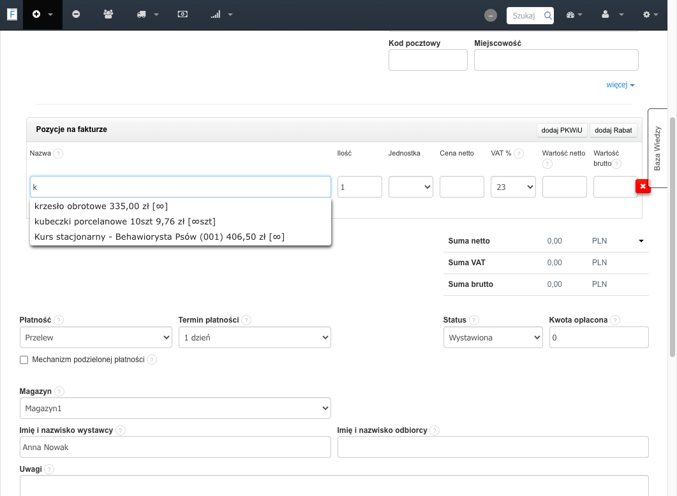
Task: Show help for Nazwa field
Action: click(x=58, y=154)
